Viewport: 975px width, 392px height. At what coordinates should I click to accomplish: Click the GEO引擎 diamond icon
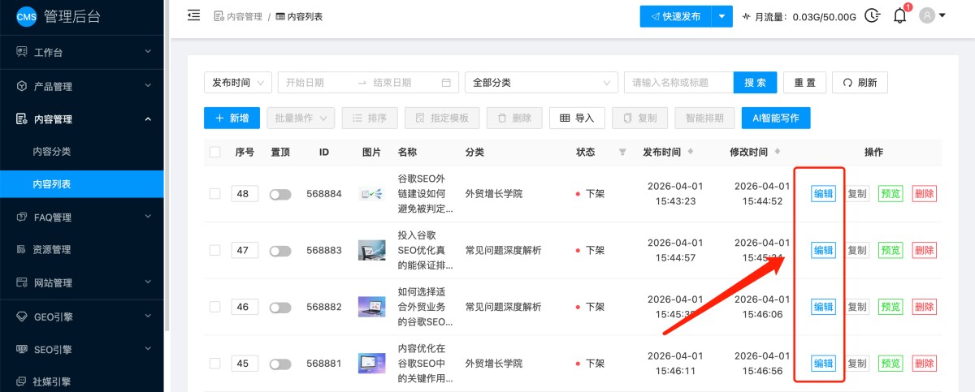tap(22, 317)
